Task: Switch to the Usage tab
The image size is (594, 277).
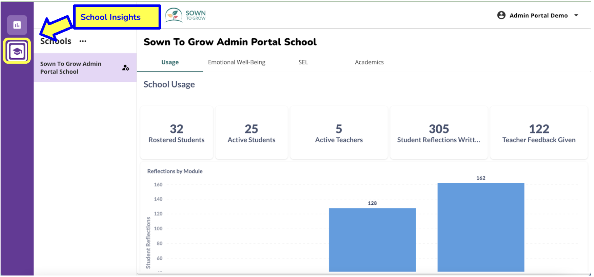Action: click(x=170, y=62)
